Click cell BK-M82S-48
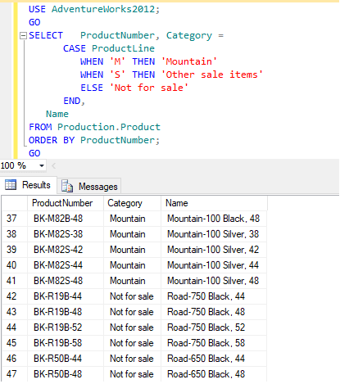This screenshot has width=340, height=384. tap(66, 281)
